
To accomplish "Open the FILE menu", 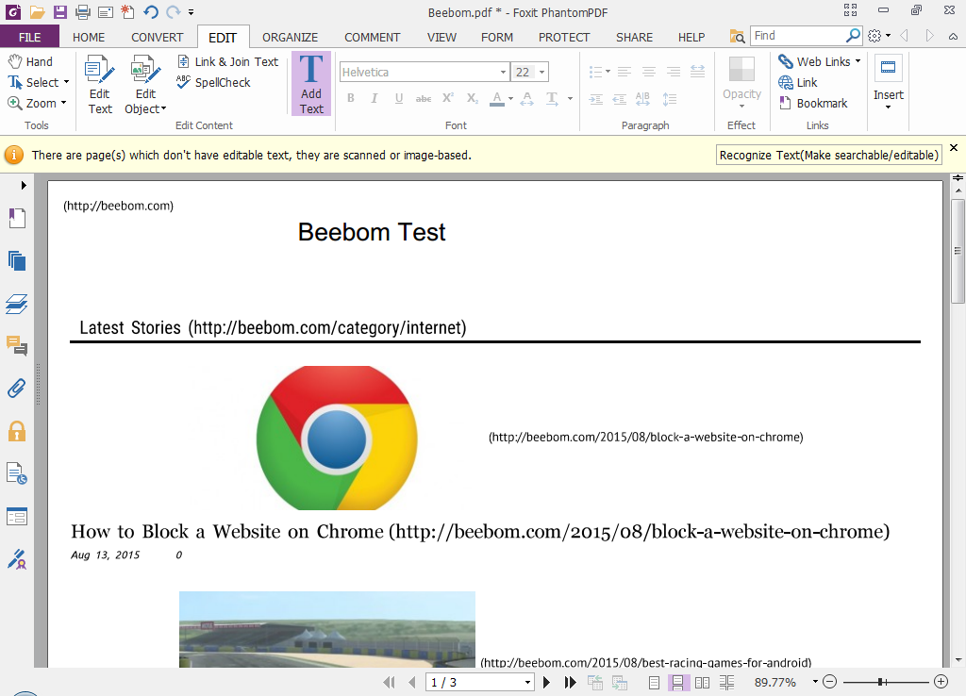I will [29, 37].
